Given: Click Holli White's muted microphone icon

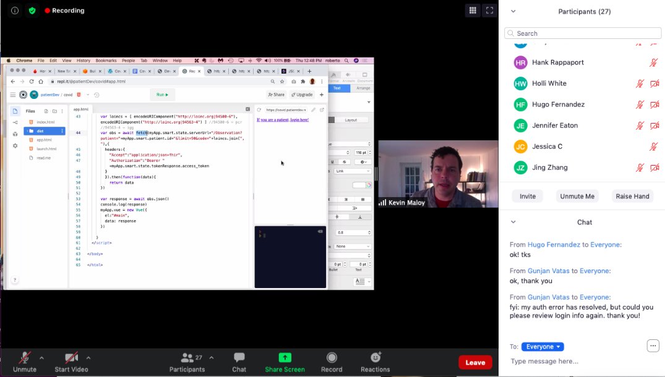Looking at the screenshot, I should (x=640, y=83).
